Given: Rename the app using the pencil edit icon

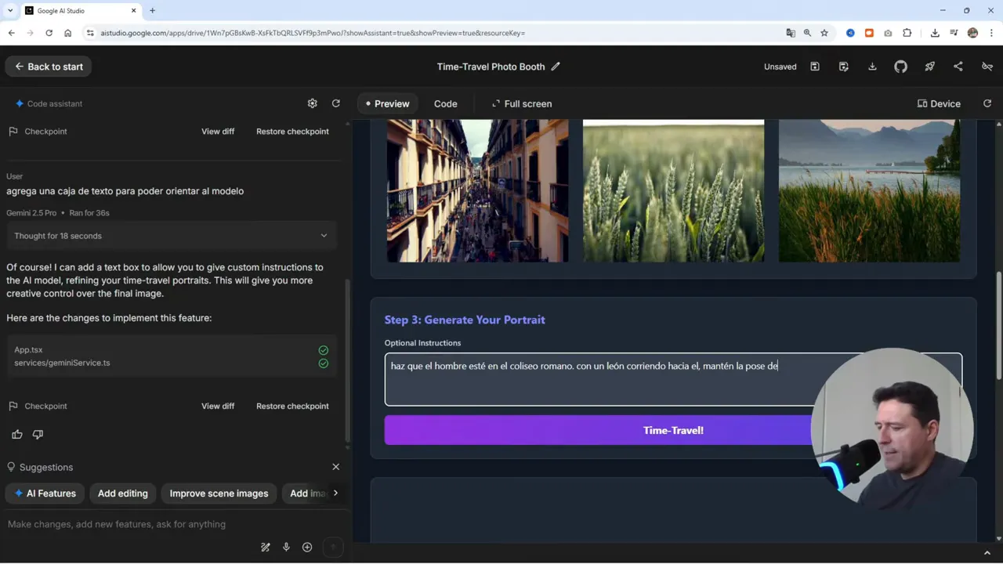Looking at the screenshot, I should coord(556,67).
